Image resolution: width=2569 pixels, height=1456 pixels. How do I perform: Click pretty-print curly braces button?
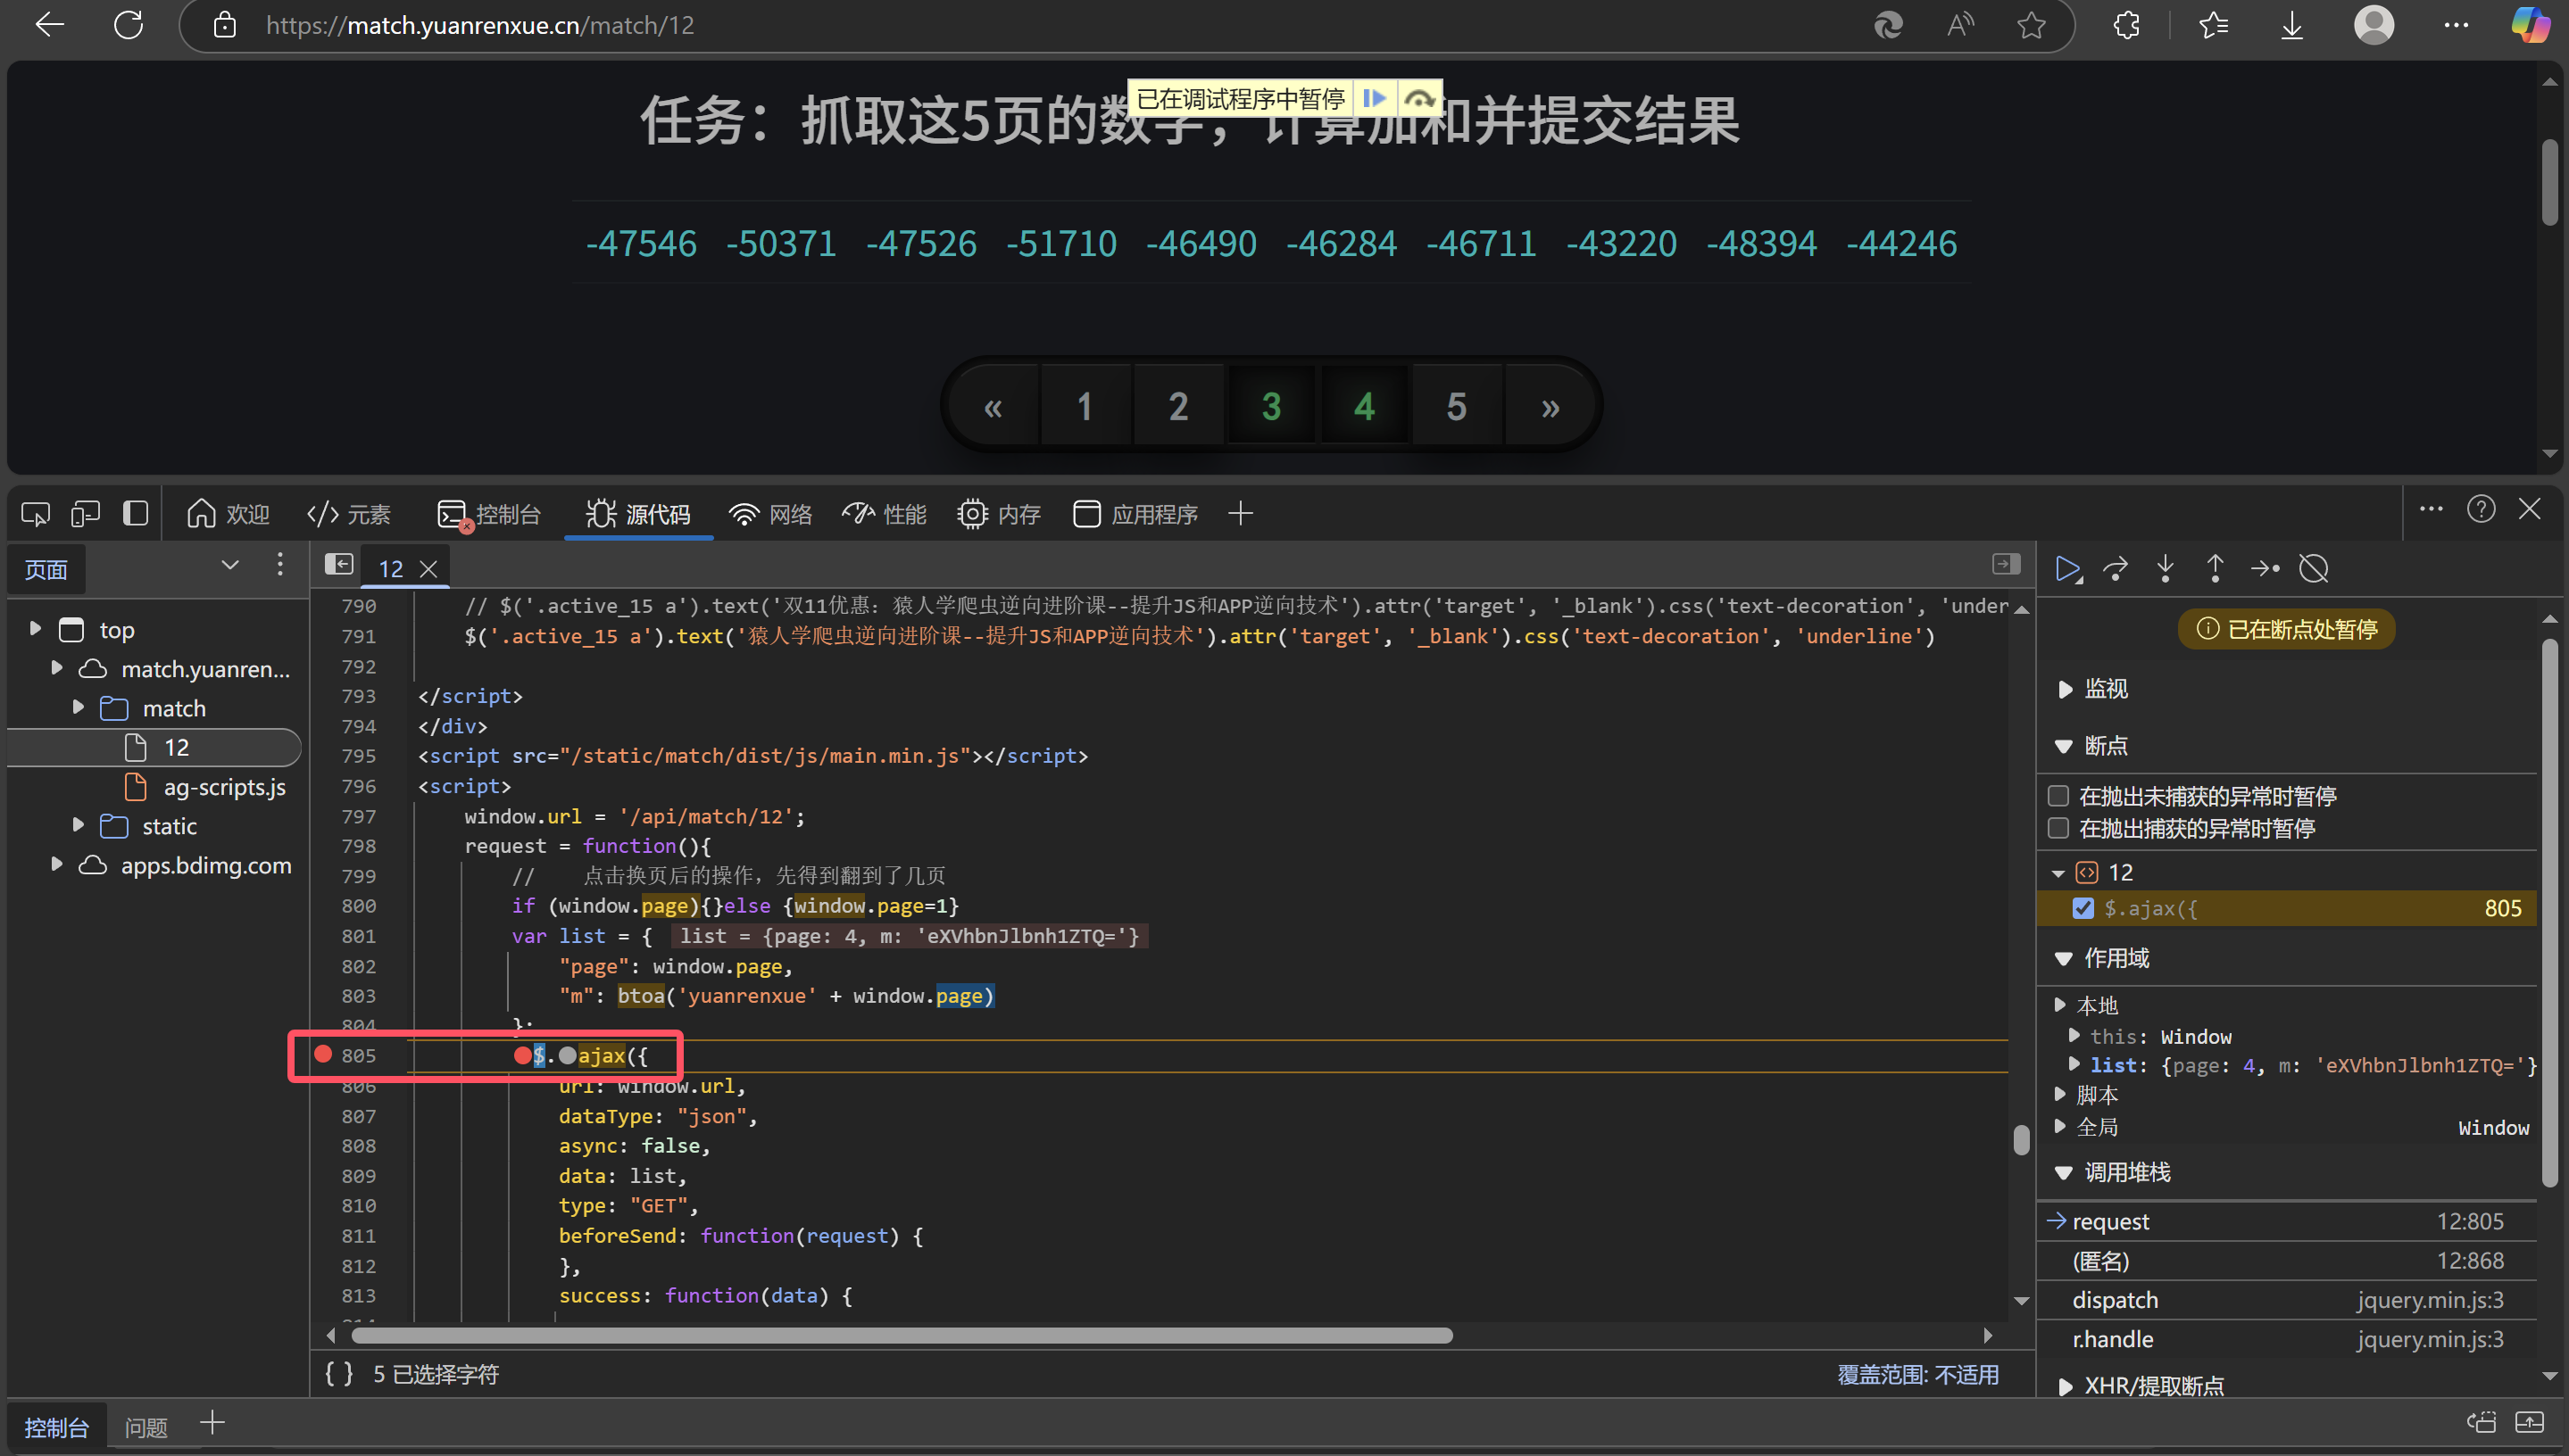point(338,1374)
